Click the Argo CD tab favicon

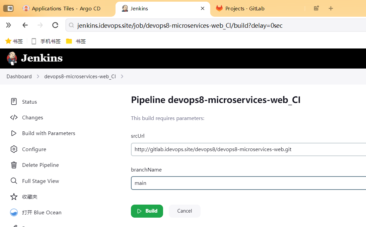(26, 8)
